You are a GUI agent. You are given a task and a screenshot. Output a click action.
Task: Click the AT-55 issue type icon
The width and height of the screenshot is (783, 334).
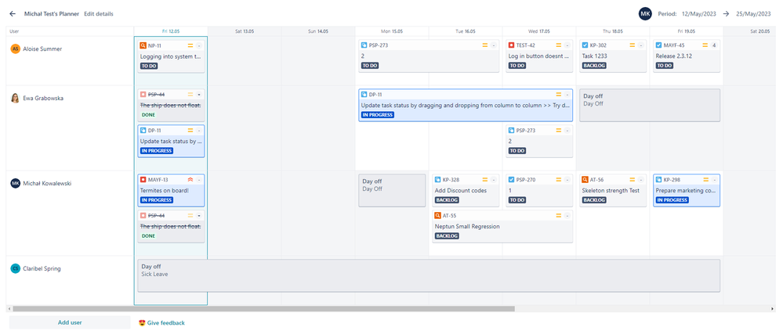tap(438, 216)
